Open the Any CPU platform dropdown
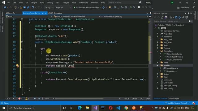This screenshot has width=198, height=111. coord(63,7)
